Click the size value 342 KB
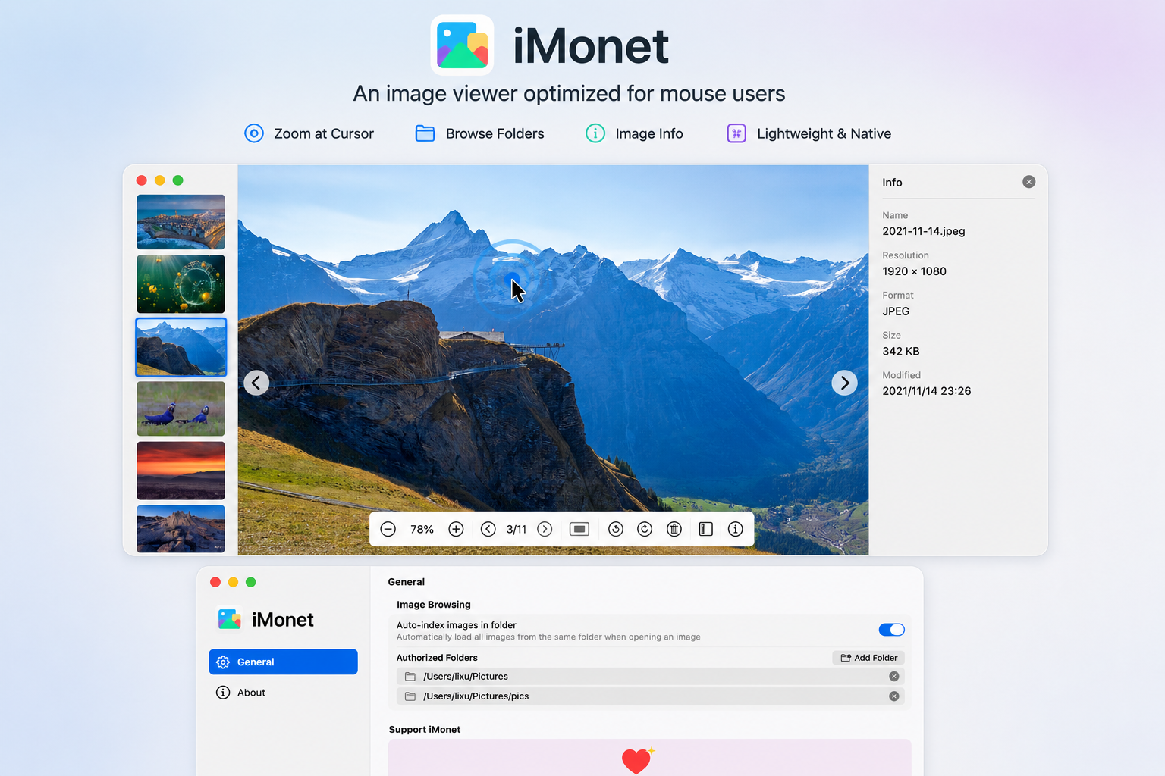 901,352
